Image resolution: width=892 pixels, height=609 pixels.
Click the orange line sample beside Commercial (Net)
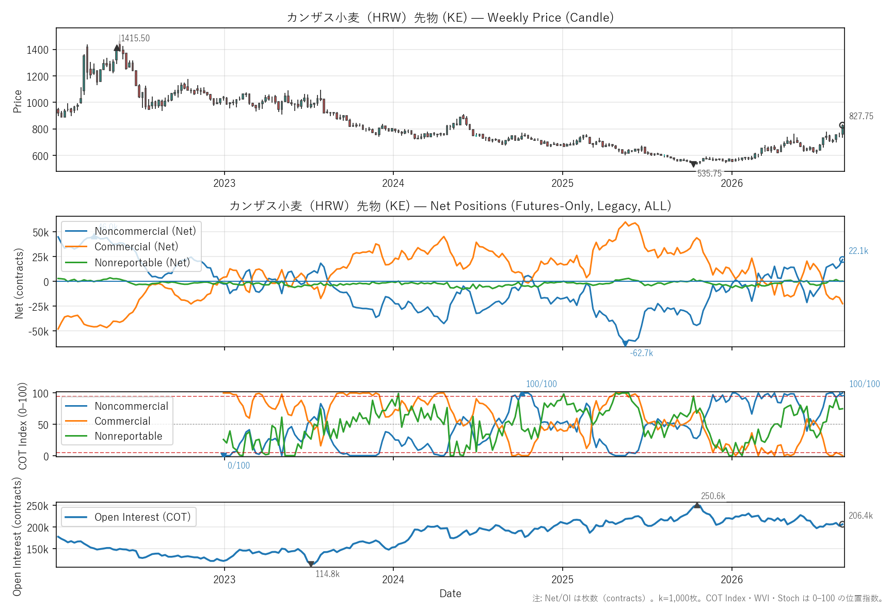pos(76,247)
